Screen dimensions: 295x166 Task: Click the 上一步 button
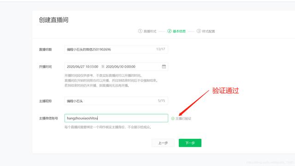(163, 143)
